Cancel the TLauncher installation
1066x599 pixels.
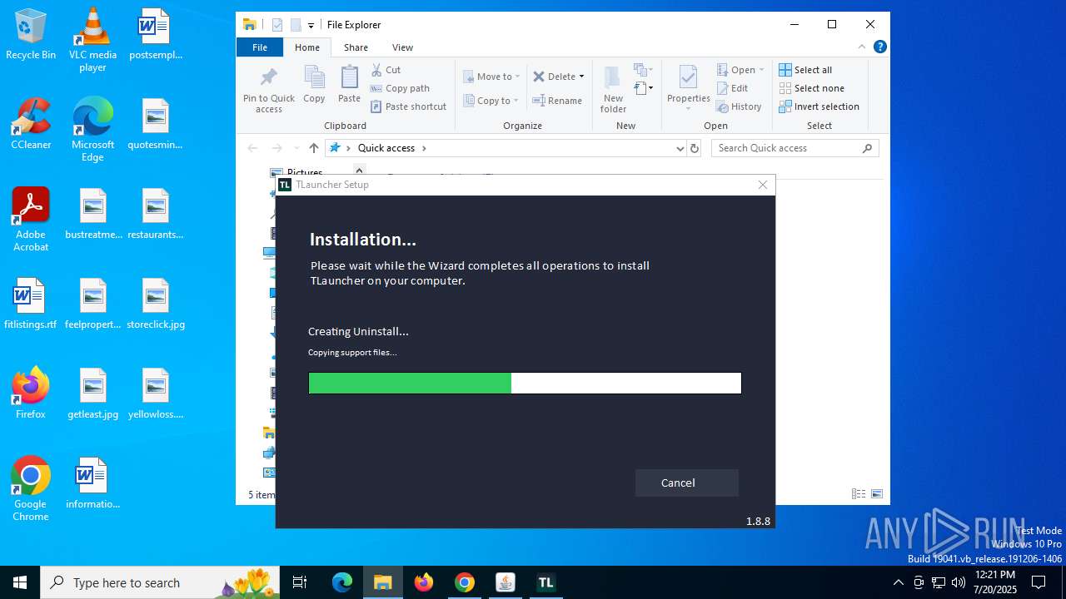686,483
